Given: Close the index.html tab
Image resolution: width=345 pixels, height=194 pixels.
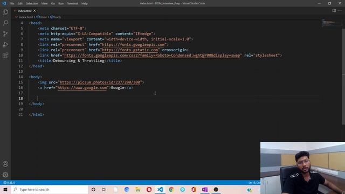Looking at the screenshot, I should coord(34,11).
